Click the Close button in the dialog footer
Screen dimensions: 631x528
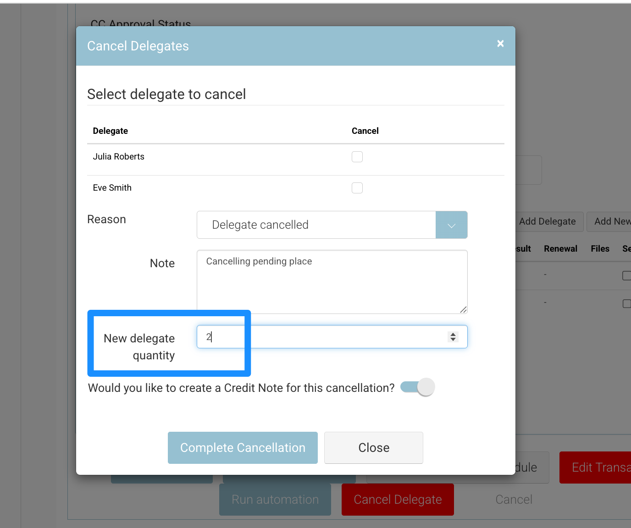pyautogui.click(x=373, y=448)
